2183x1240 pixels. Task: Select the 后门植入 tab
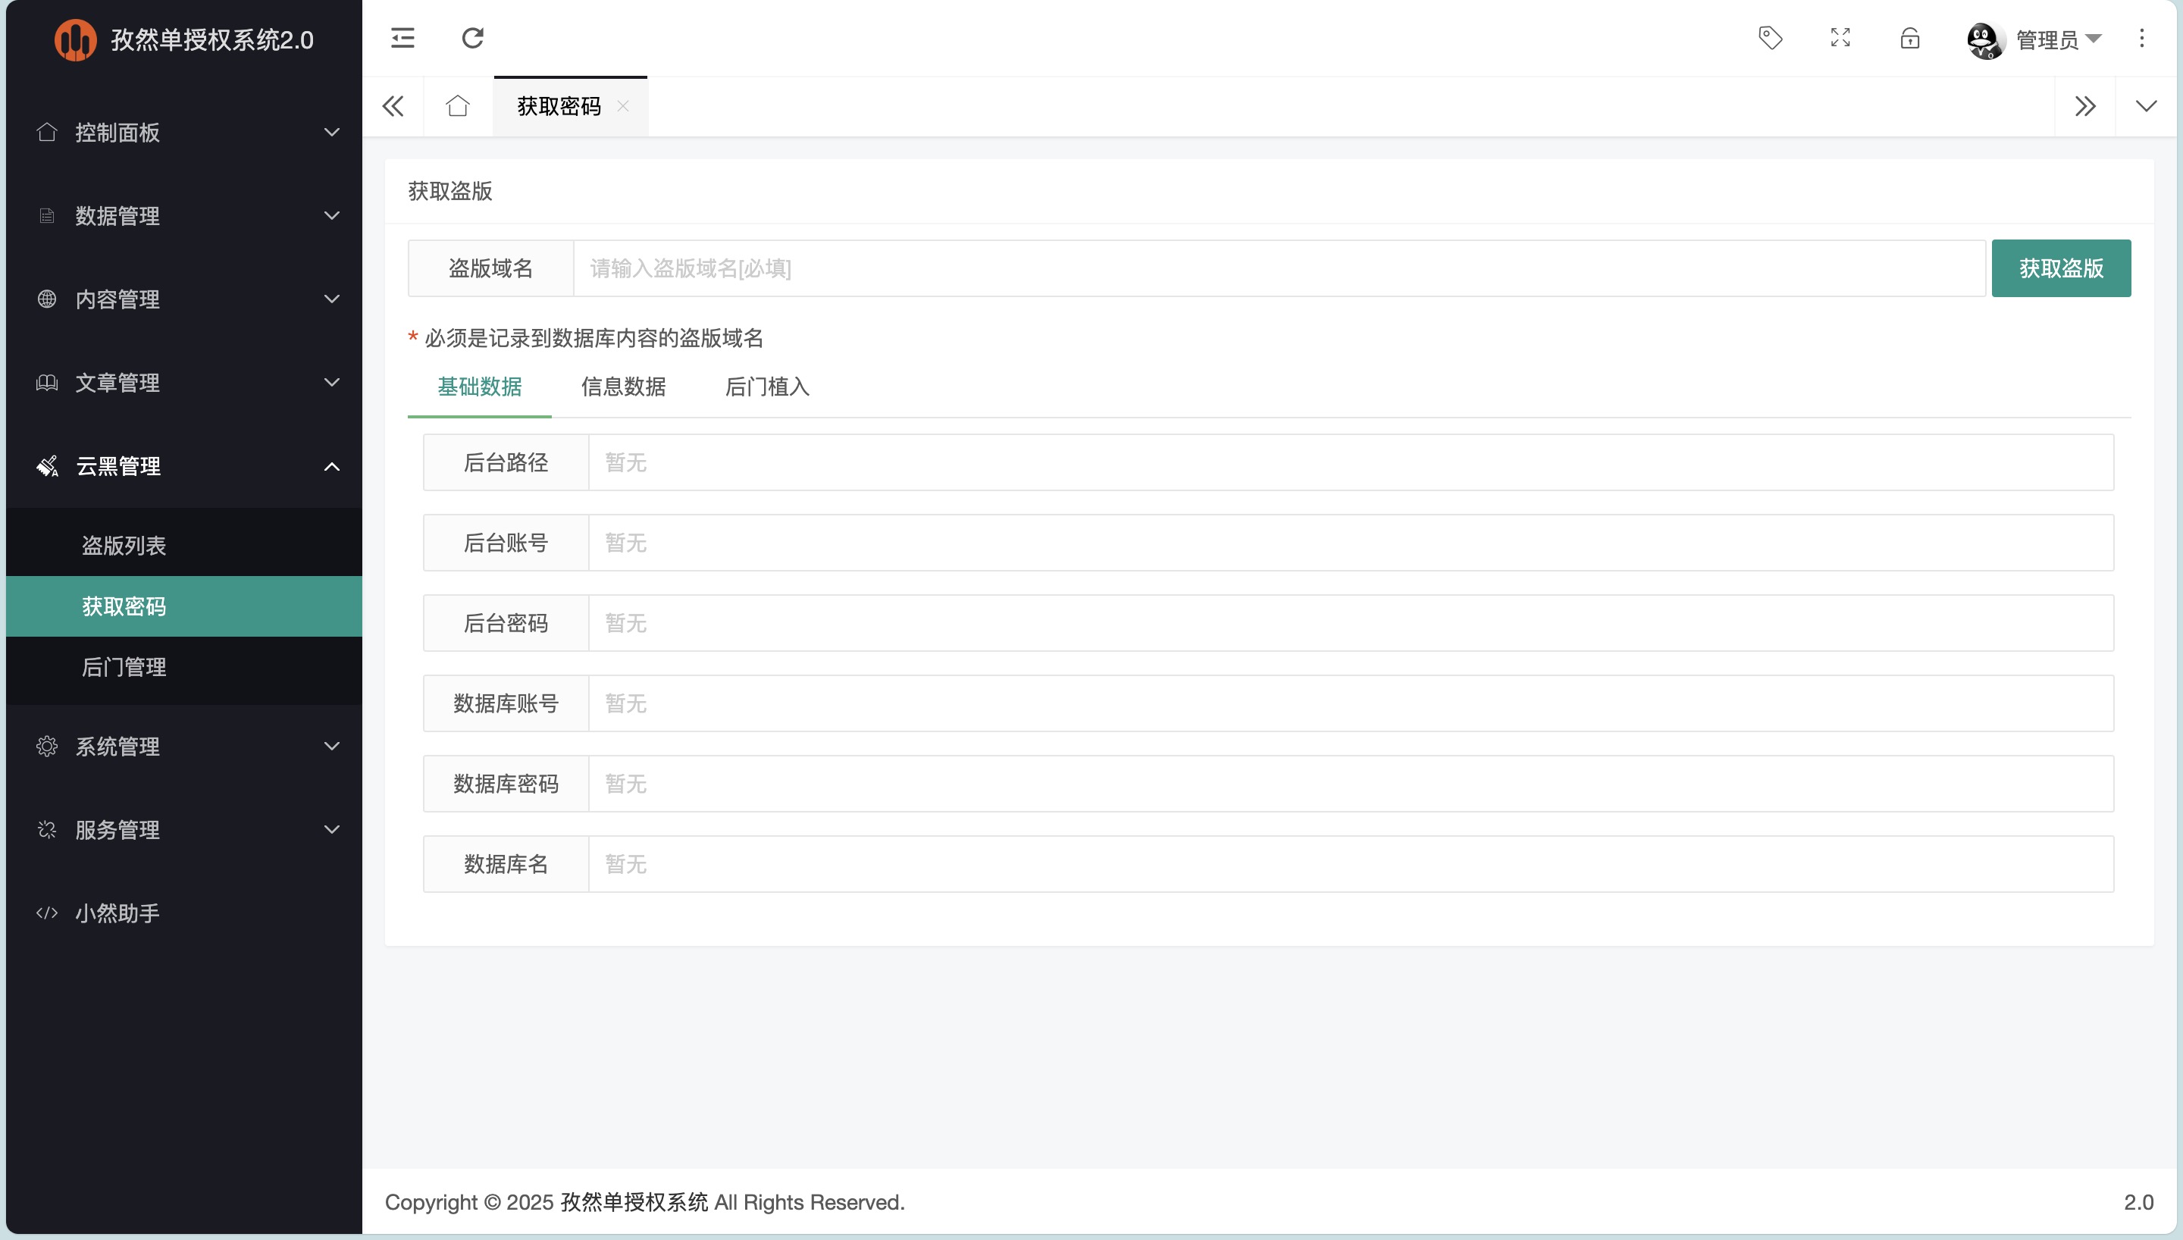[767, 387]
